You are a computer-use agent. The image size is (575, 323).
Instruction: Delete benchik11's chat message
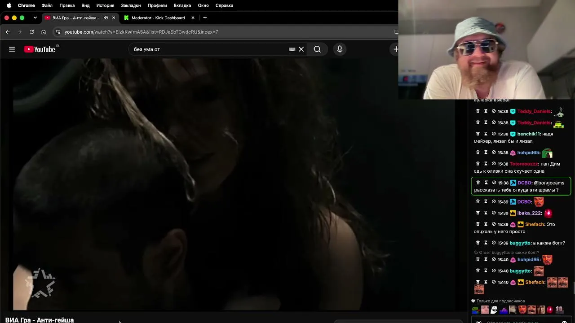[x=478, y=134]
